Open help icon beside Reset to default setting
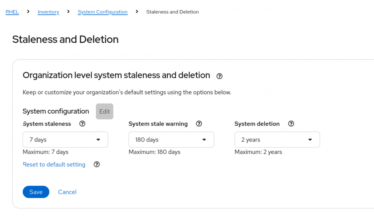Image resolution: width=374 pixels, height=216 pixels. (x=97, y=164)
